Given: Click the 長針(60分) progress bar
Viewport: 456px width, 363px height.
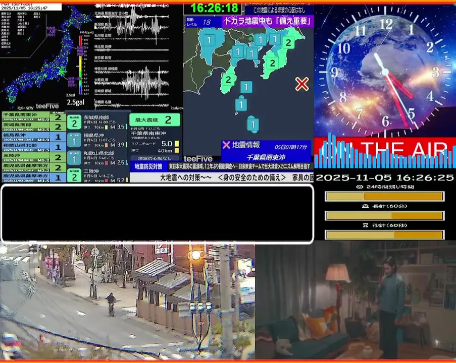Looking at the screenshot, I should [384, 216].
